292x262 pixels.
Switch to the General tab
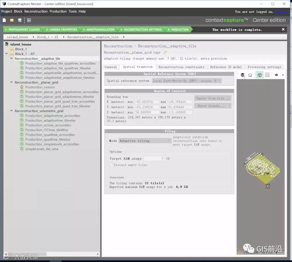111,67
